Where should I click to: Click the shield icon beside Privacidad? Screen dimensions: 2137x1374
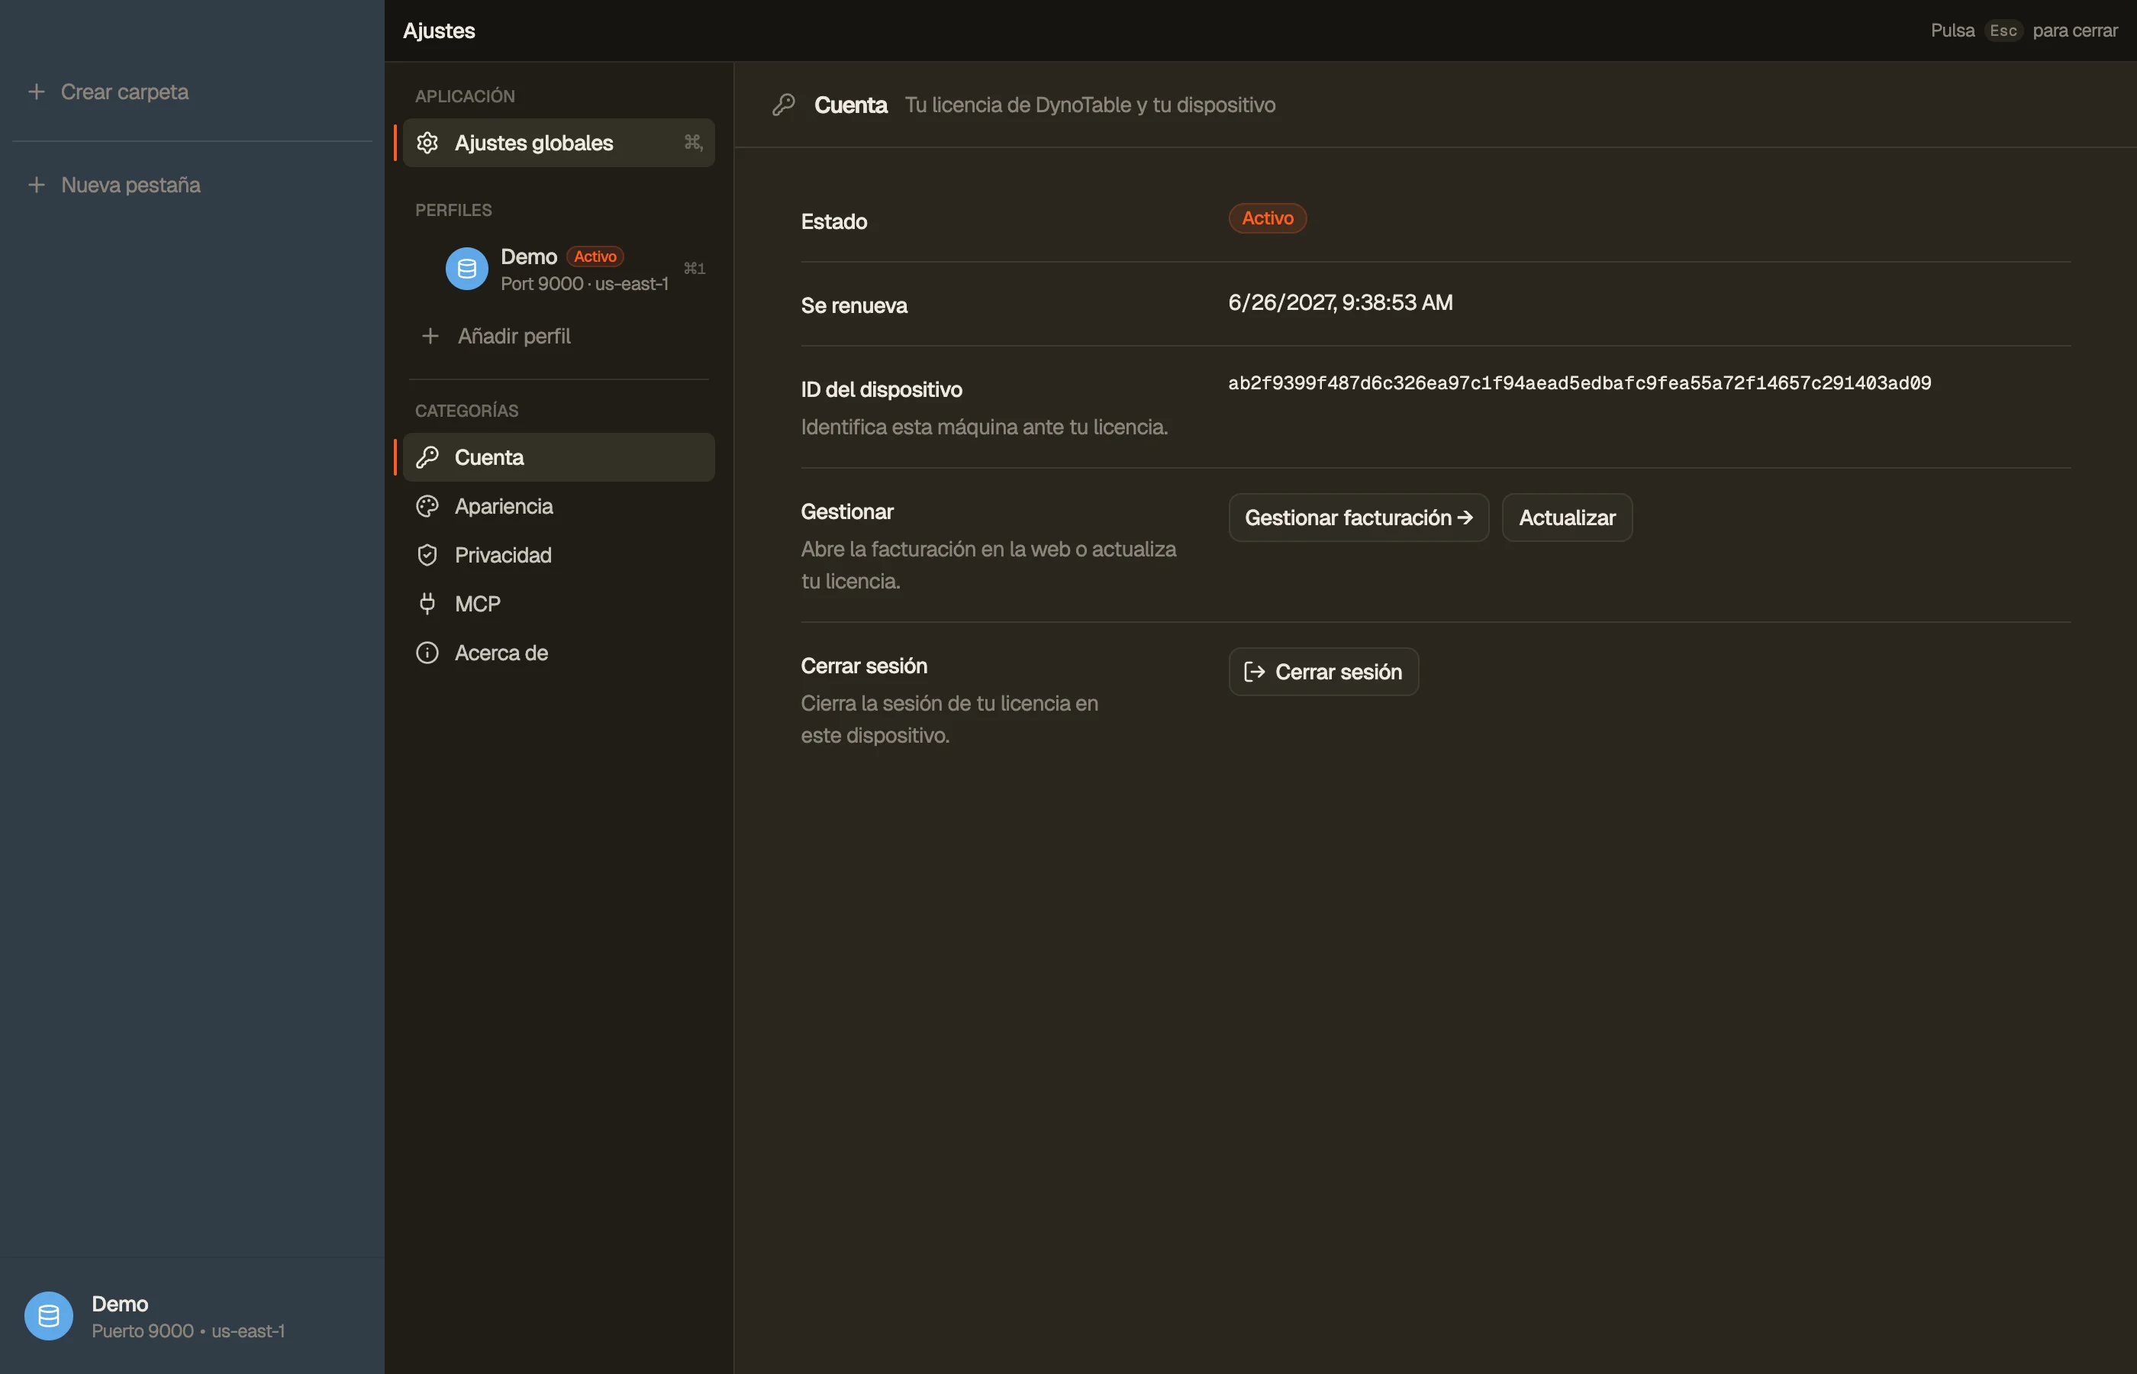(427, 555)
